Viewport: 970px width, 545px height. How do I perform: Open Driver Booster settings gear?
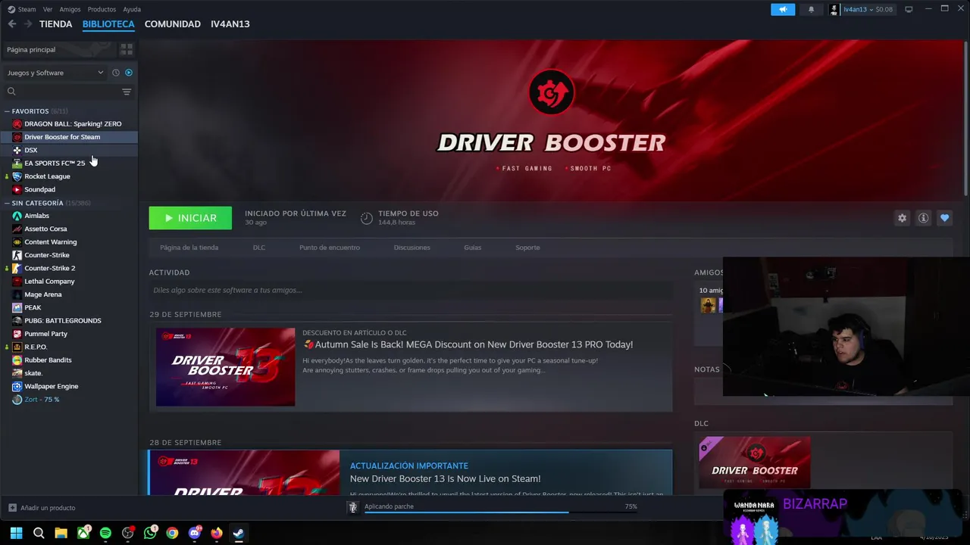tap(902, 218)
